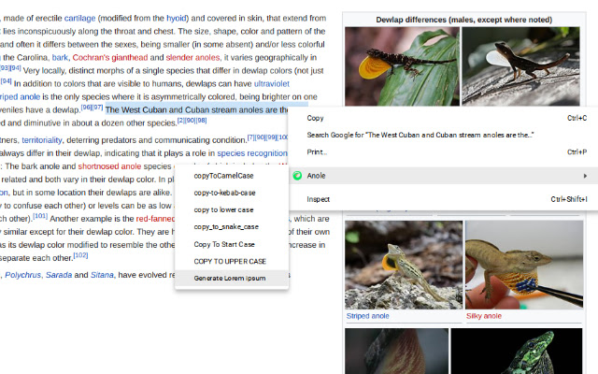Open Inspect from the context menu
Image resolution: width=598 pixels, height=374 pixels.
pyautogui.click(x=319, y=199)
